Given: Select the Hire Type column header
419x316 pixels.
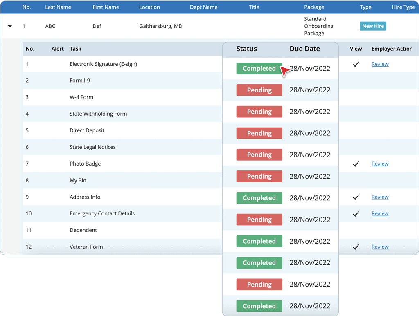Looking at the screenshot, I should click(403, 7).
